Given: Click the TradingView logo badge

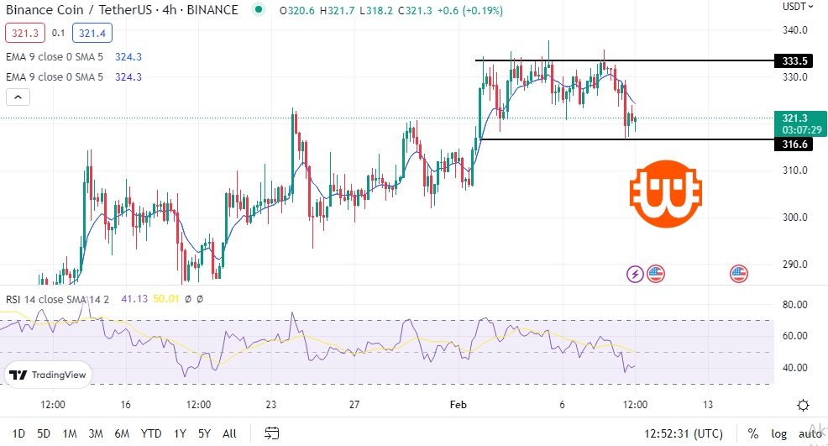Looking at the screenshot, I should [x=48, y=375].
